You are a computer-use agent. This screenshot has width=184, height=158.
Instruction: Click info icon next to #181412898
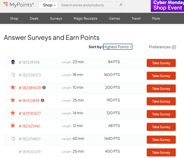click(43, 100)
